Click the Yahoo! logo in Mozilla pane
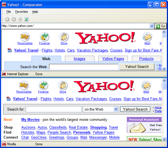Image resolution: width=168 pixels, height=148 pixels. point(104,86)
